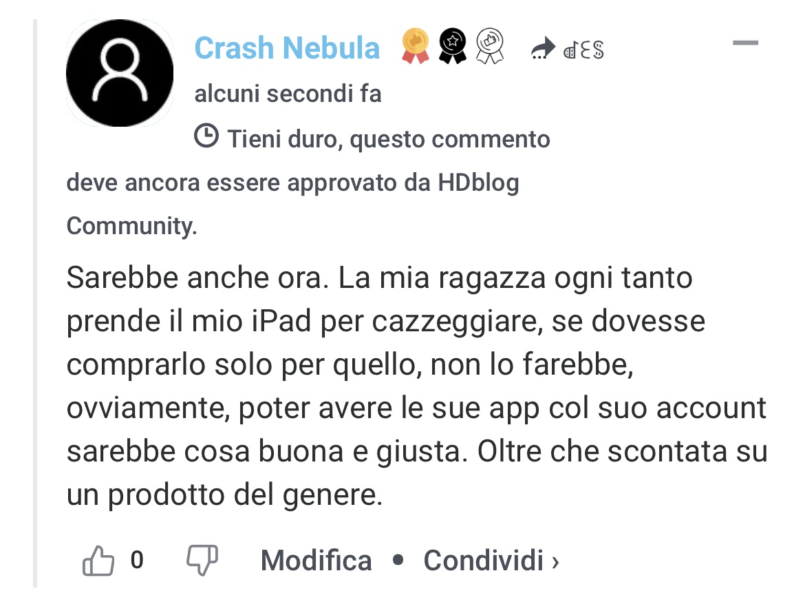Open the parent commenter dES link
Viewport: 805px width, 602px height.
pyautogui.click(x=583, y=50)
